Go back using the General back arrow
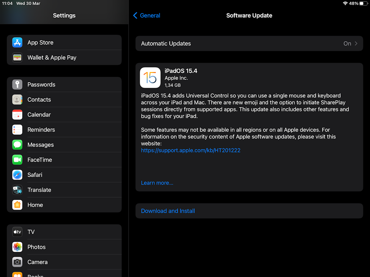This screenshot has width=370, height=277. [146, 16]
